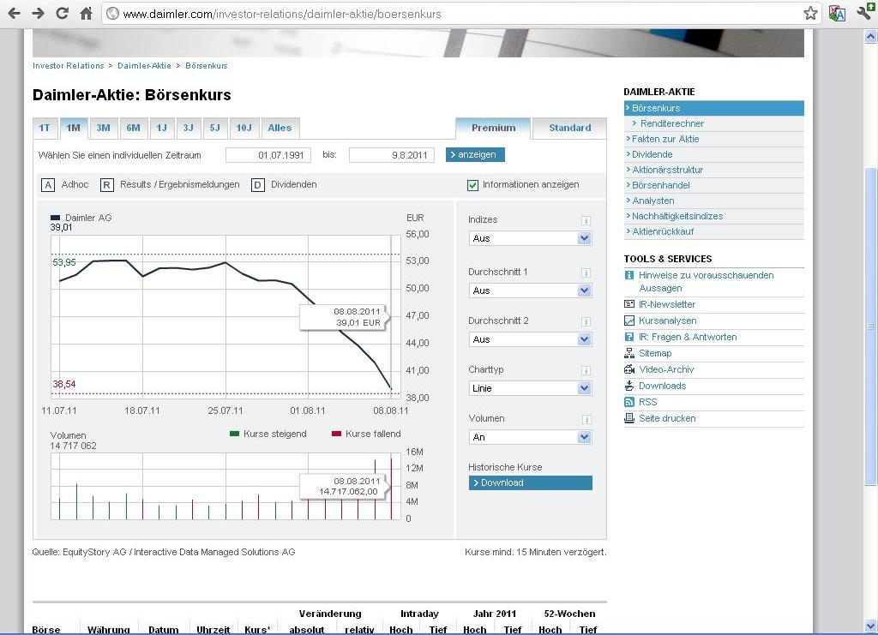Select the 3J time range tab
This screenshot has height=635, width=878.
tap(188, 129)
